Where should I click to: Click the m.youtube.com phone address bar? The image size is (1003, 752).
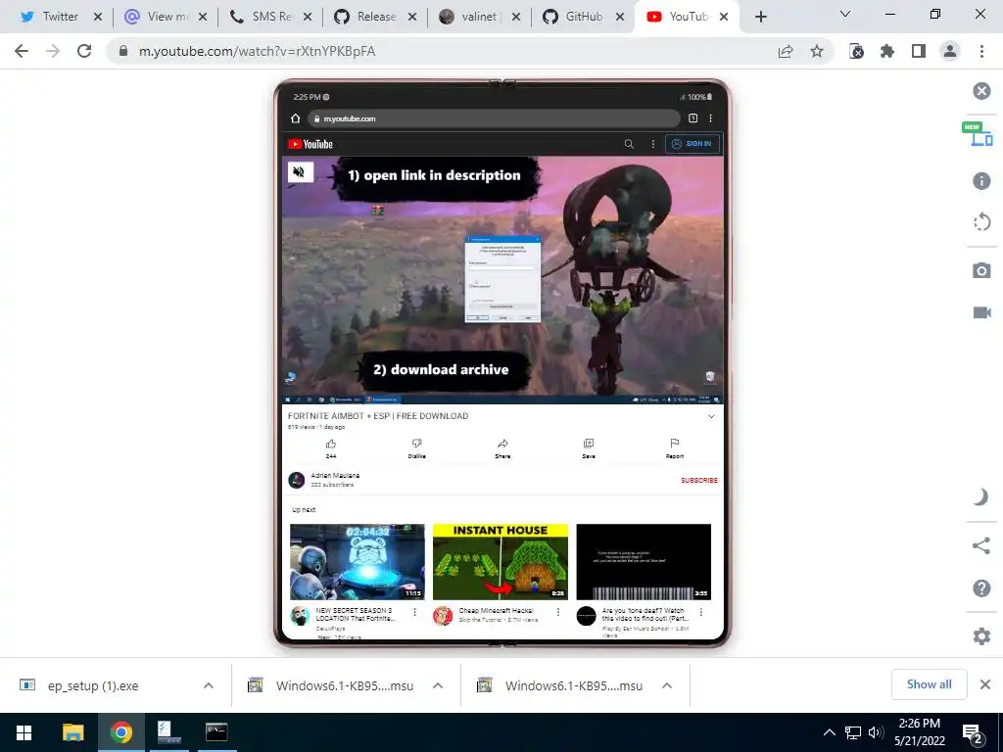[494, 118]
